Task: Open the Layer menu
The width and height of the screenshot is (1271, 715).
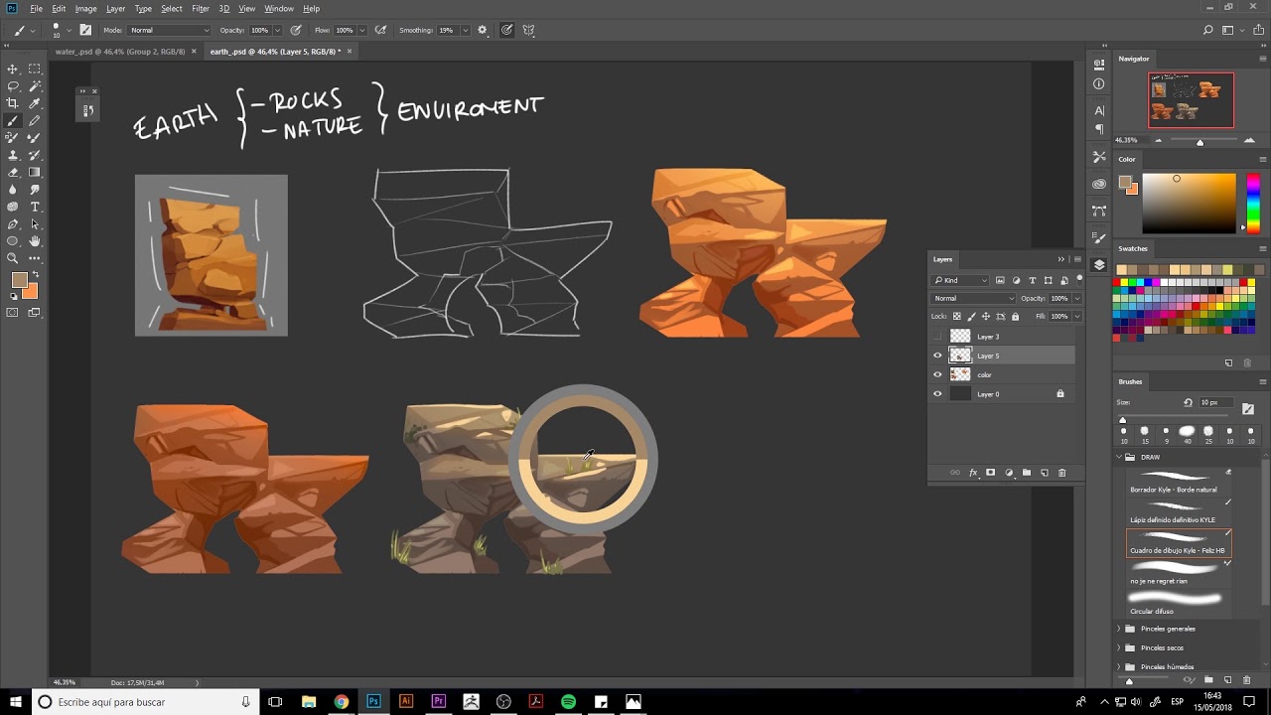Action: (x=116, y=9)
